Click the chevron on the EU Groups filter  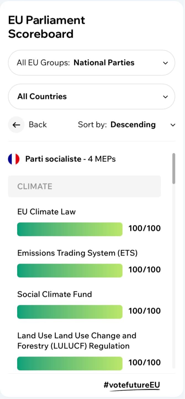[165, 63]
